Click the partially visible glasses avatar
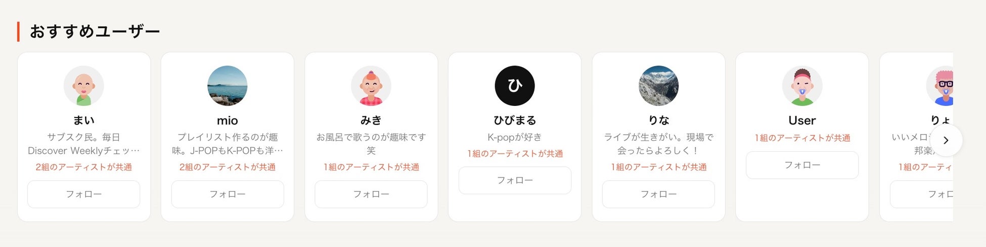Image resolution: width=986 pixels, height=247 pixels. coord(940,86)
